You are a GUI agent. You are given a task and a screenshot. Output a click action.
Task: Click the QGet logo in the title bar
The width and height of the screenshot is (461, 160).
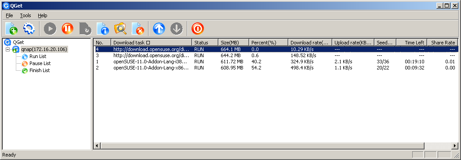(6, 5)
